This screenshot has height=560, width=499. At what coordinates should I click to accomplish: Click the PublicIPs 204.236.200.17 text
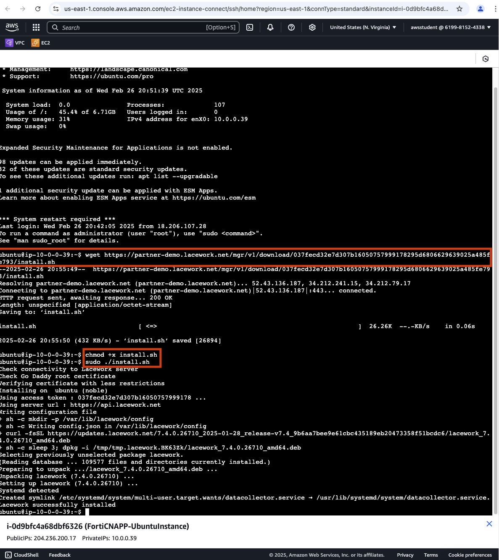click(x=41, y=538)
